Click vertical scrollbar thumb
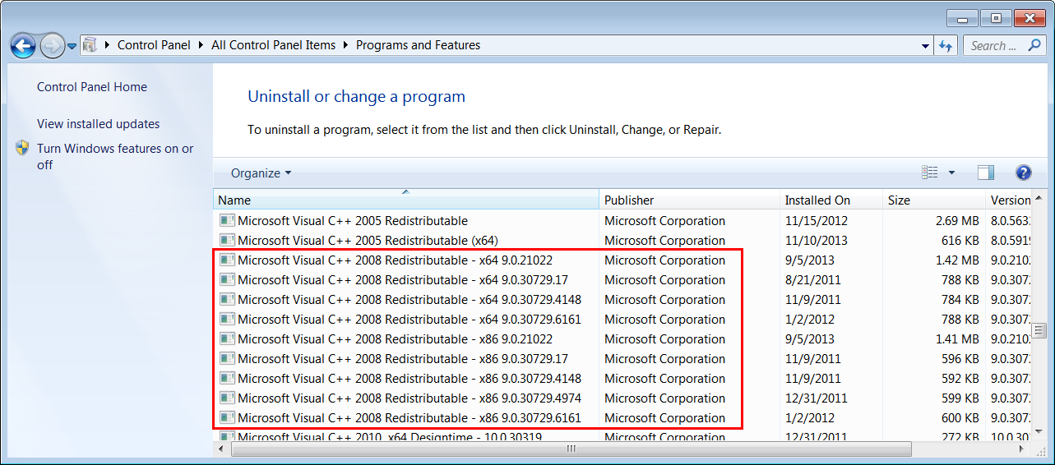Screen dimensions: 1055x465 click(1039, 330)
